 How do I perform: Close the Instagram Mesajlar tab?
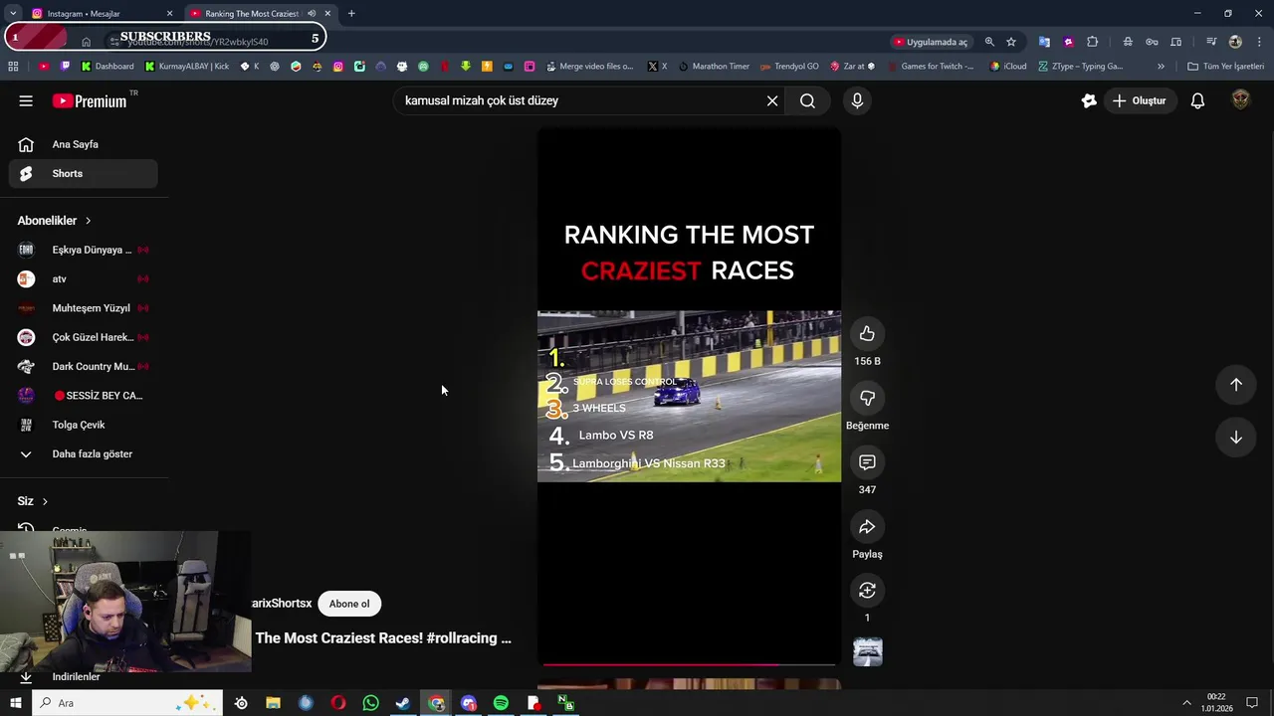(x=169, y=14)
